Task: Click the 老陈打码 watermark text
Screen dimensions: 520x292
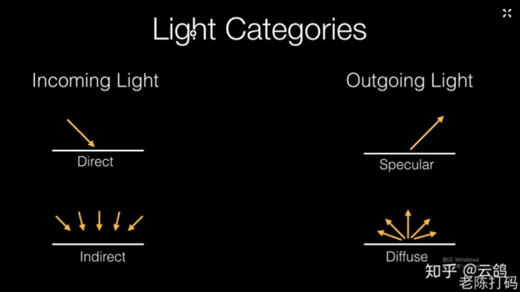Action: pos(488,283)
